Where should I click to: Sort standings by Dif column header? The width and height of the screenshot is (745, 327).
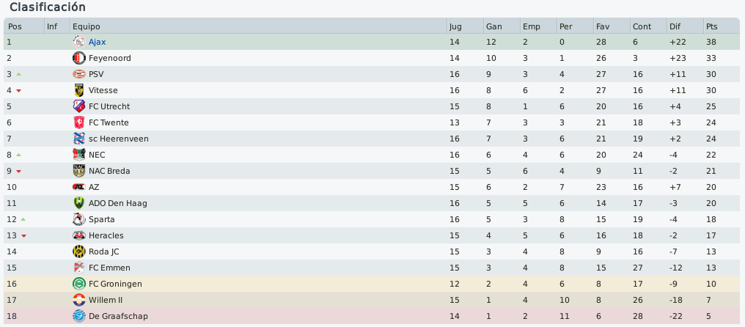point(685,26)
